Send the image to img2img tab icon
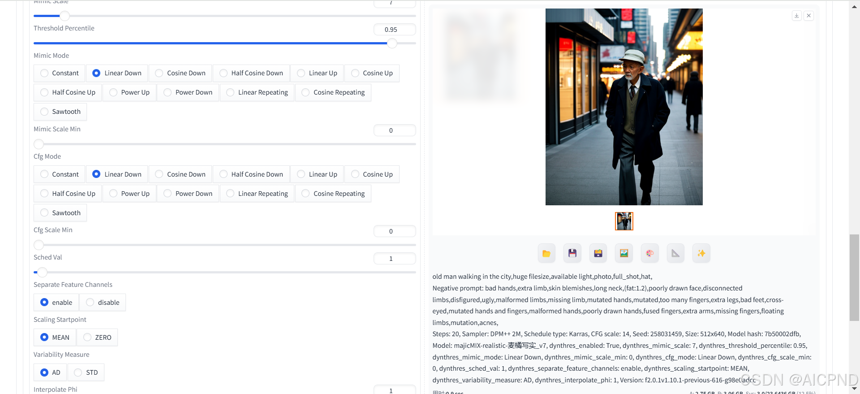 click(624, 253)
